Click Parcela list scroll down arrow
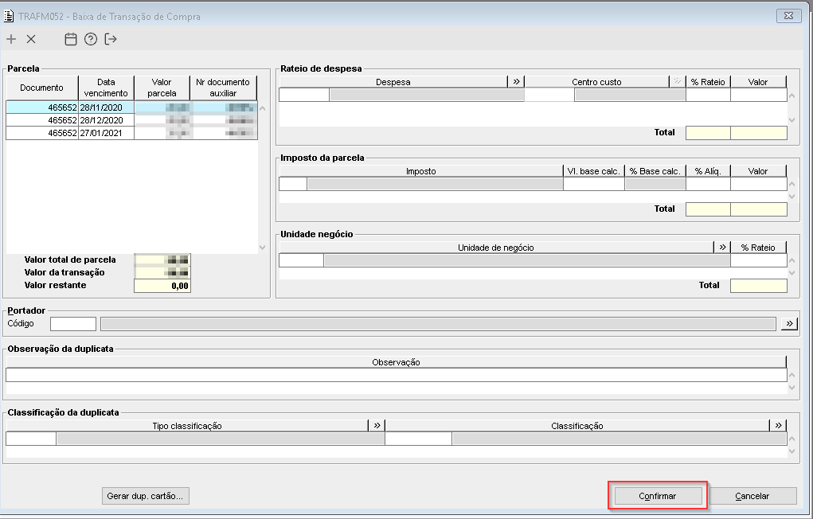Image resolution: width=813 pixels, height=519 pixels. point(262,248)
